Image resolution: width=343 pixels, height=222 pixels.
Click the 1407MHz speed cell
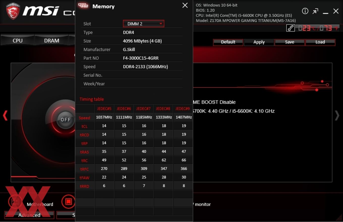click(x=184, y=117)
